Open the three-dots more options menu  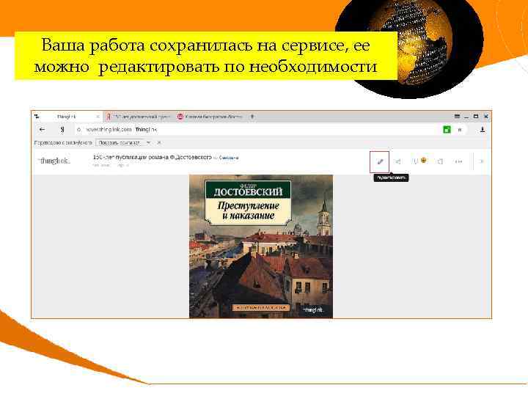point(458,161)
